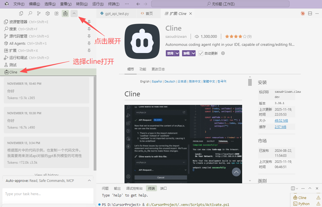Close the 扩展: Cline tab
The width and height of the screenshot is (322, 207).
(191, 14)
